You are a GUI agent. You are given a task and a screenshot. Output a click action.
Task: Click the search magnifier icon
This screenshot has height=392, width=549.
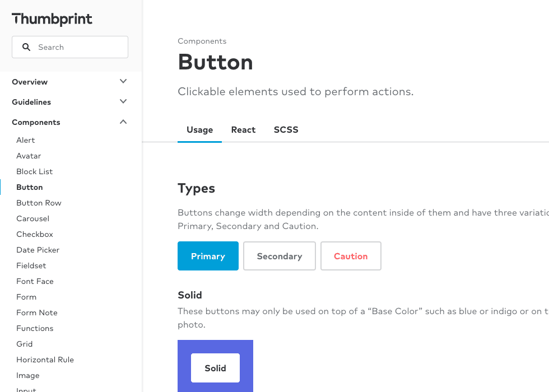(x=26, y=47)
